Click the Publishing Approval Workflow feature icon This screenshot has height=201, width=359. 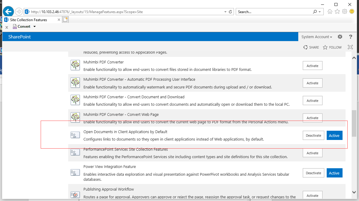tap(75, 195)
